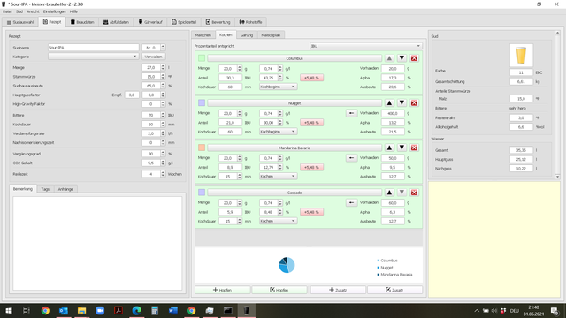Move Columbus hop down in list
566x318 pixels.
(x=402, y=58)
